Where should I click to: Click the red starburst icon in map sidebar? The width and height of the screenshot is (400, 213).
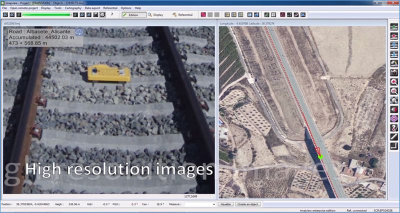[394, 109]
